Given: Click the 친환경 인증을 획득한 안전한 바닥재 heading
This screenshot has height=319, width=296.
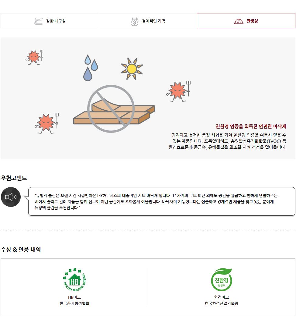Looking at the screenshot, I should pyautogui.click(x=251, y=126).
